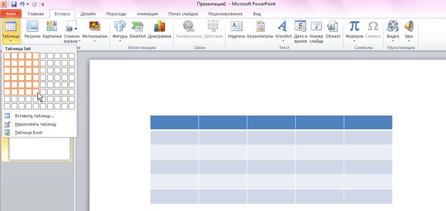Insert a Надпись text box
The width and height of the screenshot is (446, 211).
coord(237,29)
